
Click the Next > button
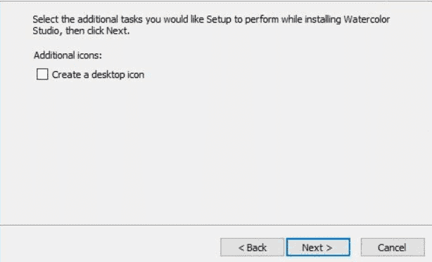pyautogui.click(x=318, y=247)
